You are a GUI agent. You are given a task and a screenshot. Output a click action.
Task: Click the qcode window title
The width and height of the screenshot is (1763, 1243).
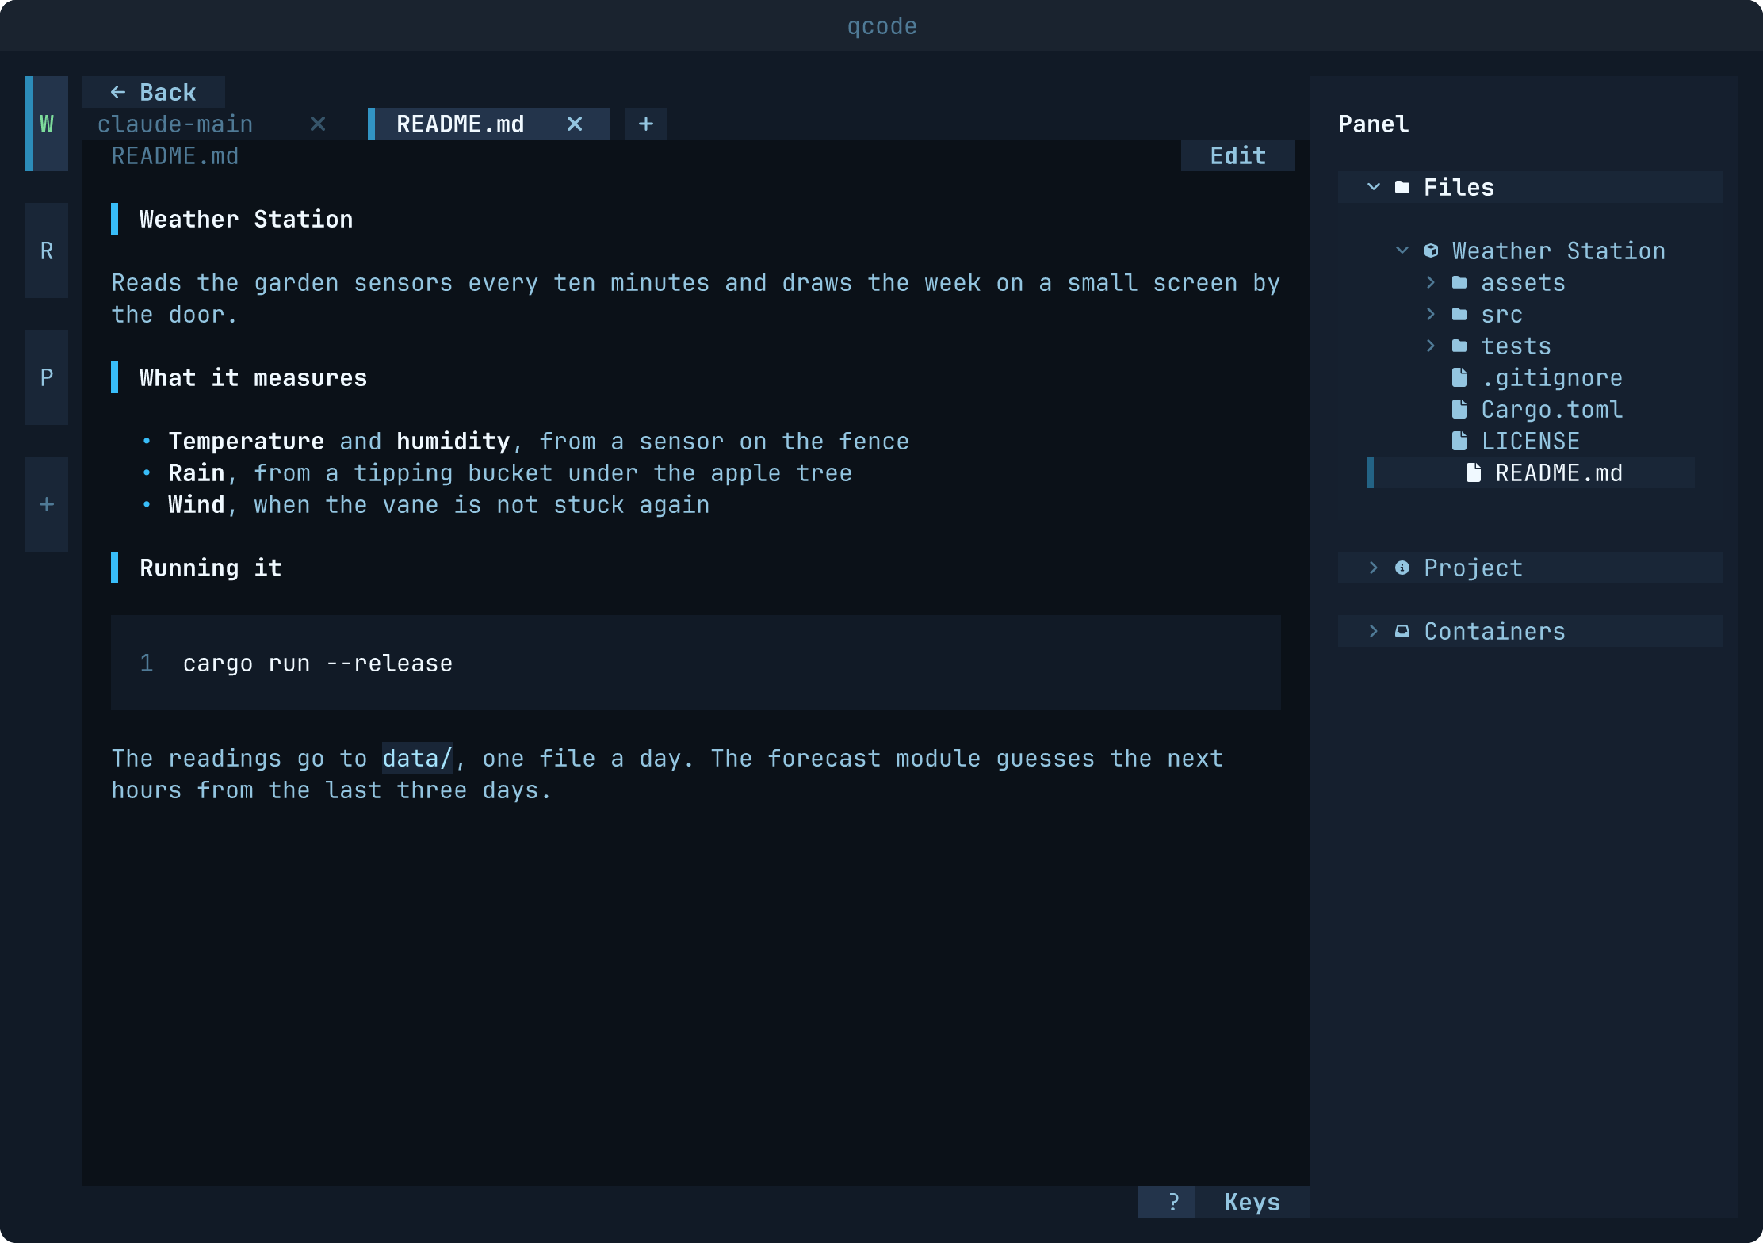point(881,25)
